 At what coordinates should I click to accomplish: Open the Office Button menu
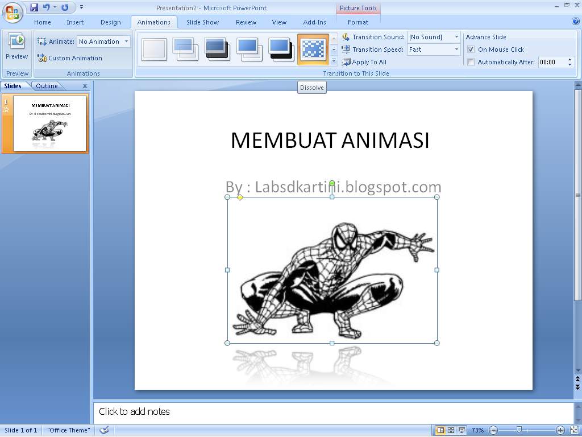[13, 13]
